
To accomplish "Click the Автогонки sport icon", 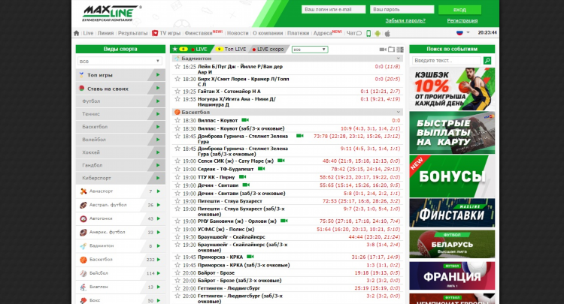I will 83,218.
